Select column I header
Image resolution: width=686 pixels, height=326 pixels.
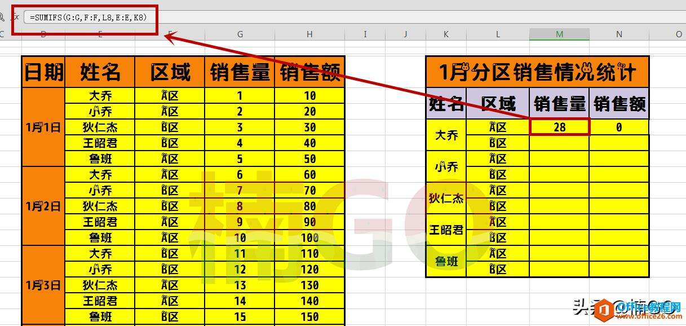click(365, 34)
